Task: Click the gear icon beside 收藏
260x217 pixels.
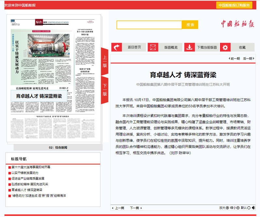Action: (225, 47)
